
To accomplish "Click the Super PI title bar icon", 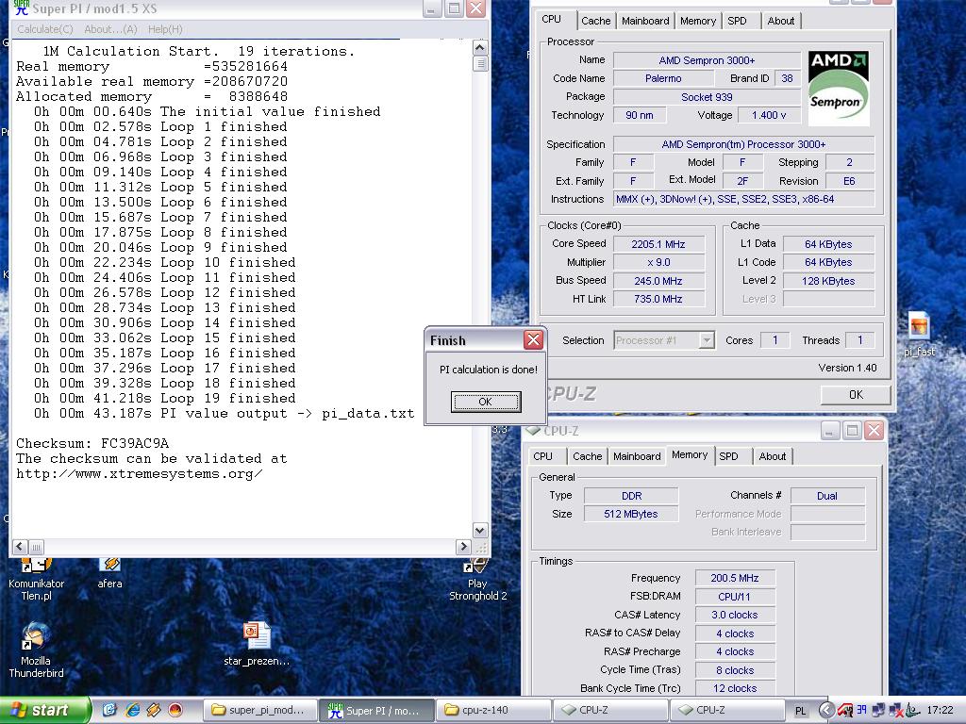I will [x=22, y=8].
